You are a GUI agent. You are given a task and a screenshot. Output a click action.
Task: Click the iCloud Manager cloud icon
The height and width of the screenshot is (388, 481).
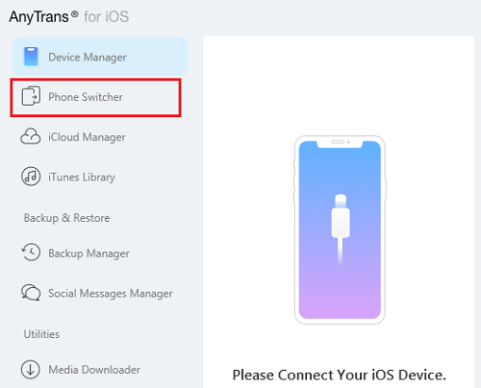(x=31, y=136)
